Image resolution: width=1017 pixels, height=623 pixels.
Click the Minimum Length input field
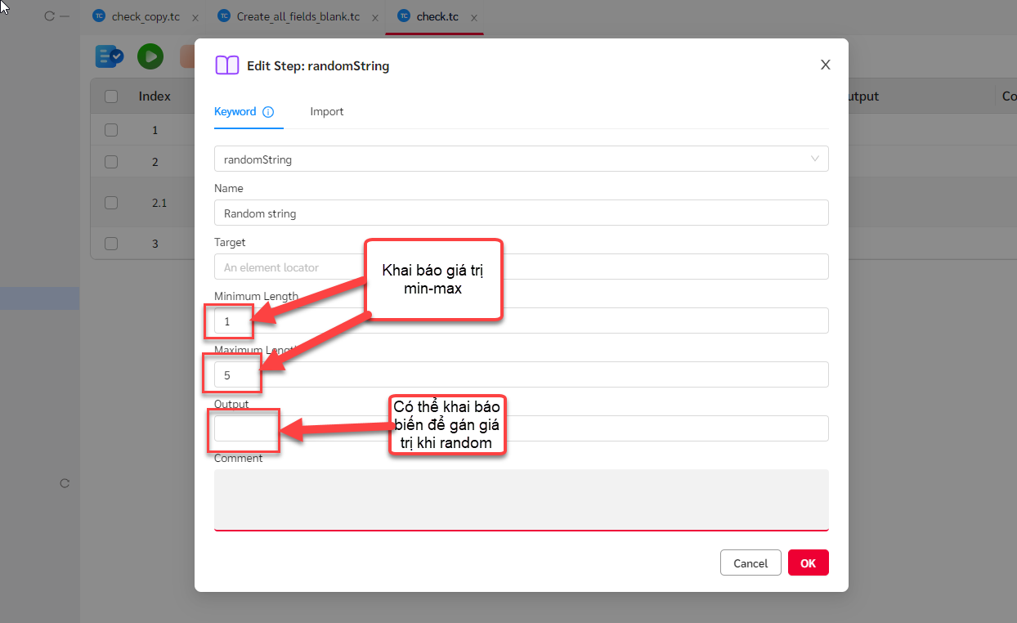[521, 321]
